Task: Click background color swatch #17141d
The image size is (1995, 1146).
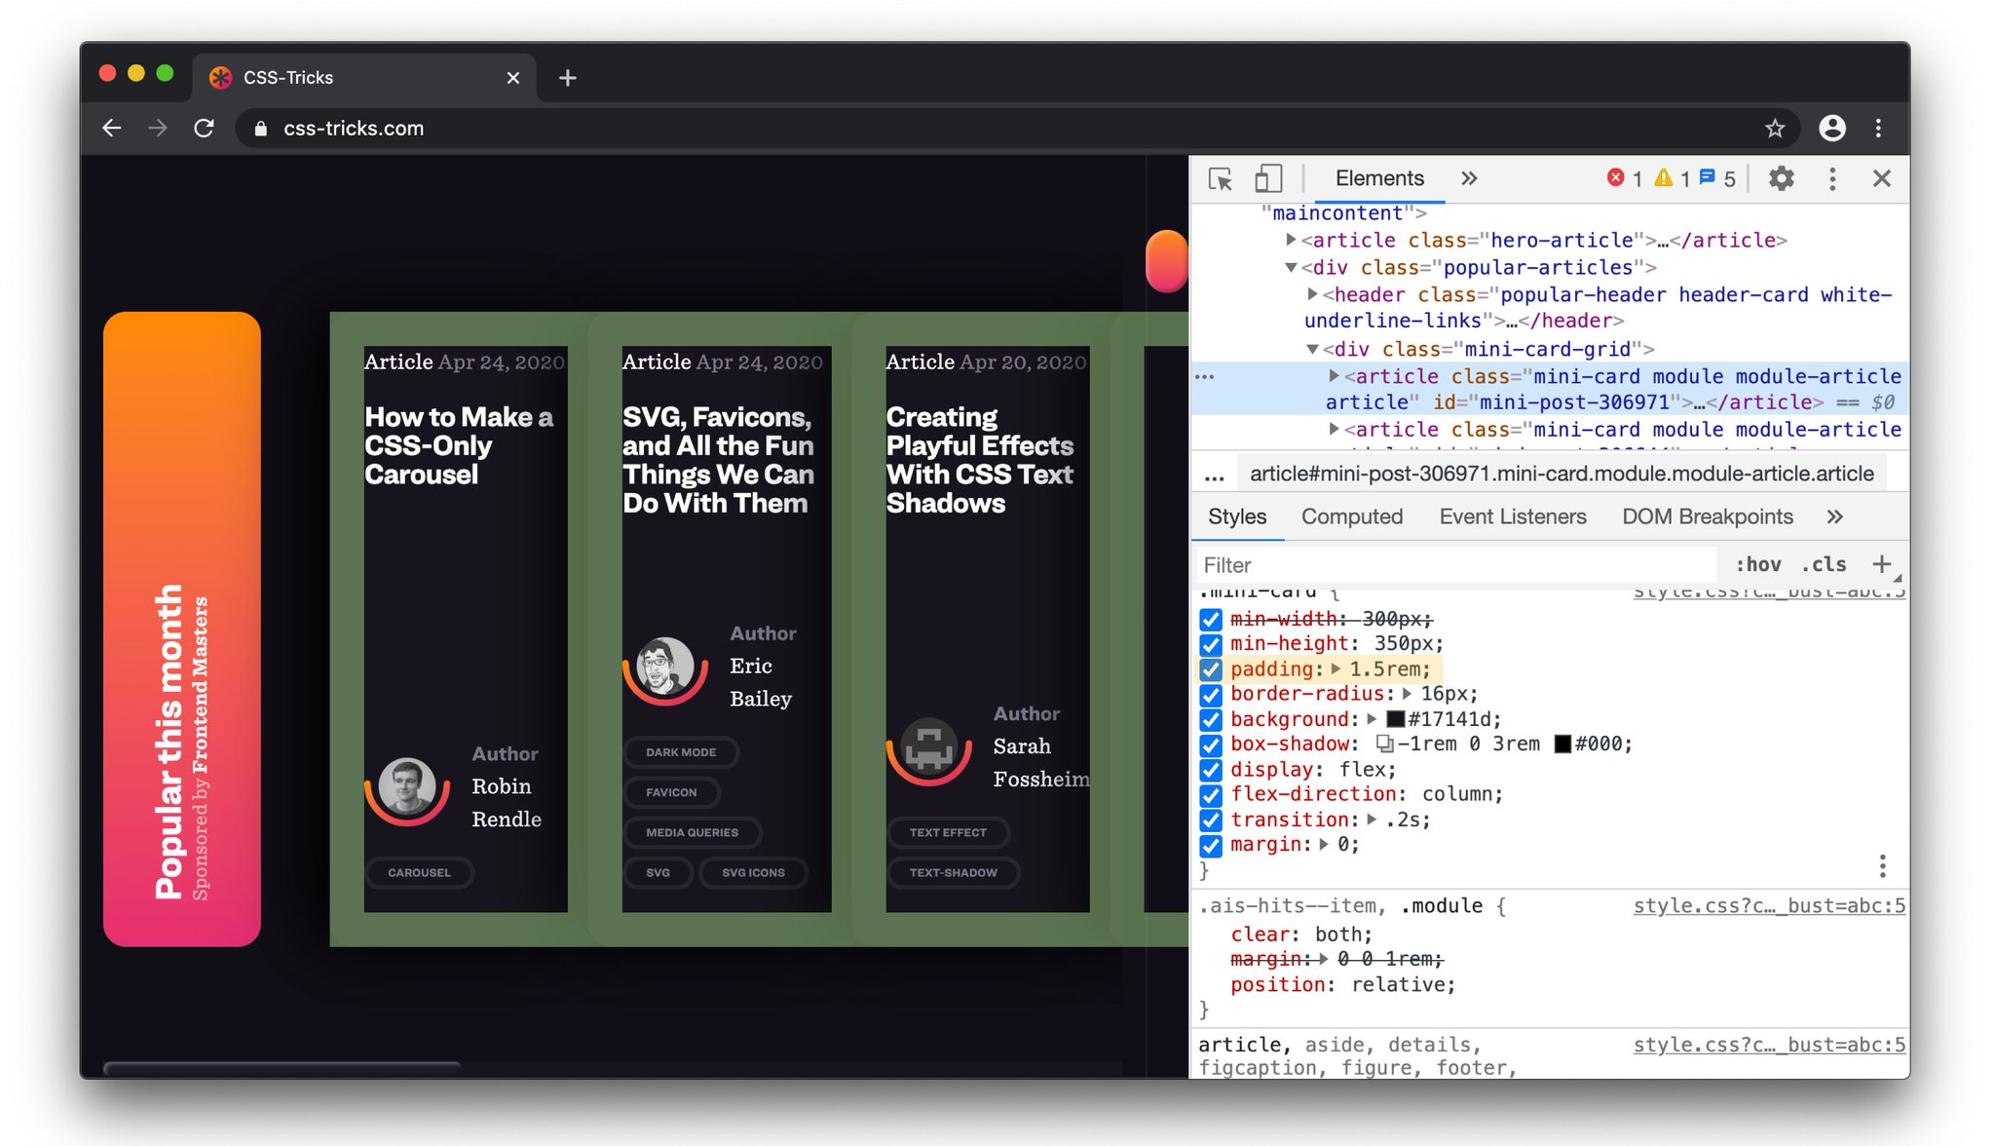Action: 1395,719
